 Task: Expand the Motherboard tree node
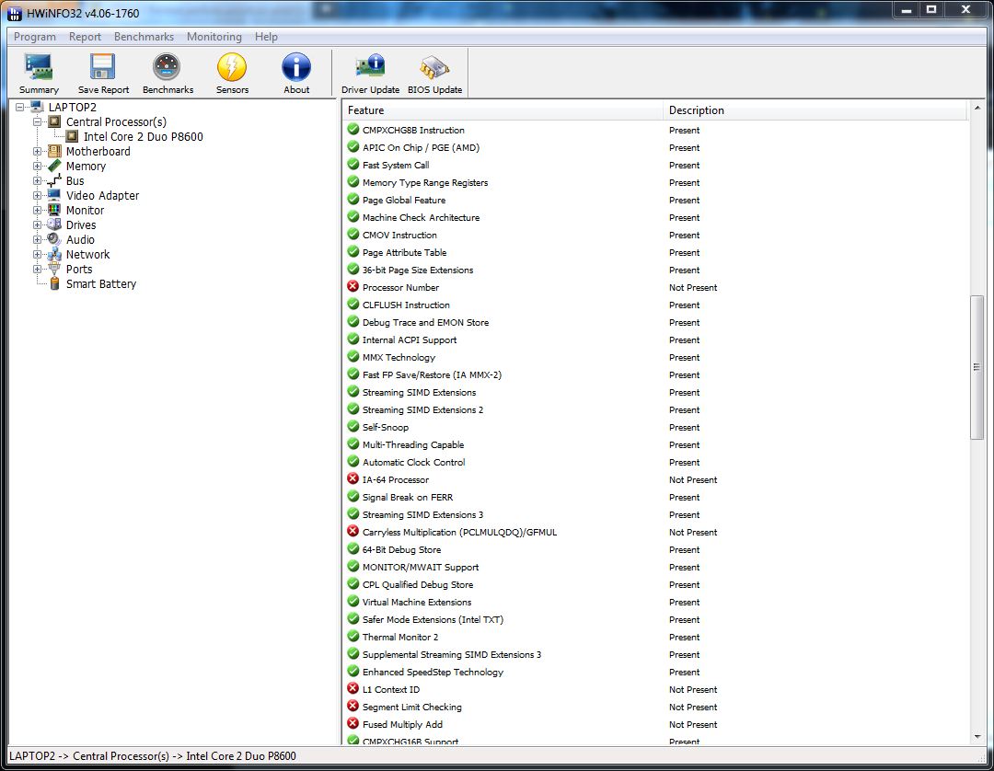coord(38,152)
